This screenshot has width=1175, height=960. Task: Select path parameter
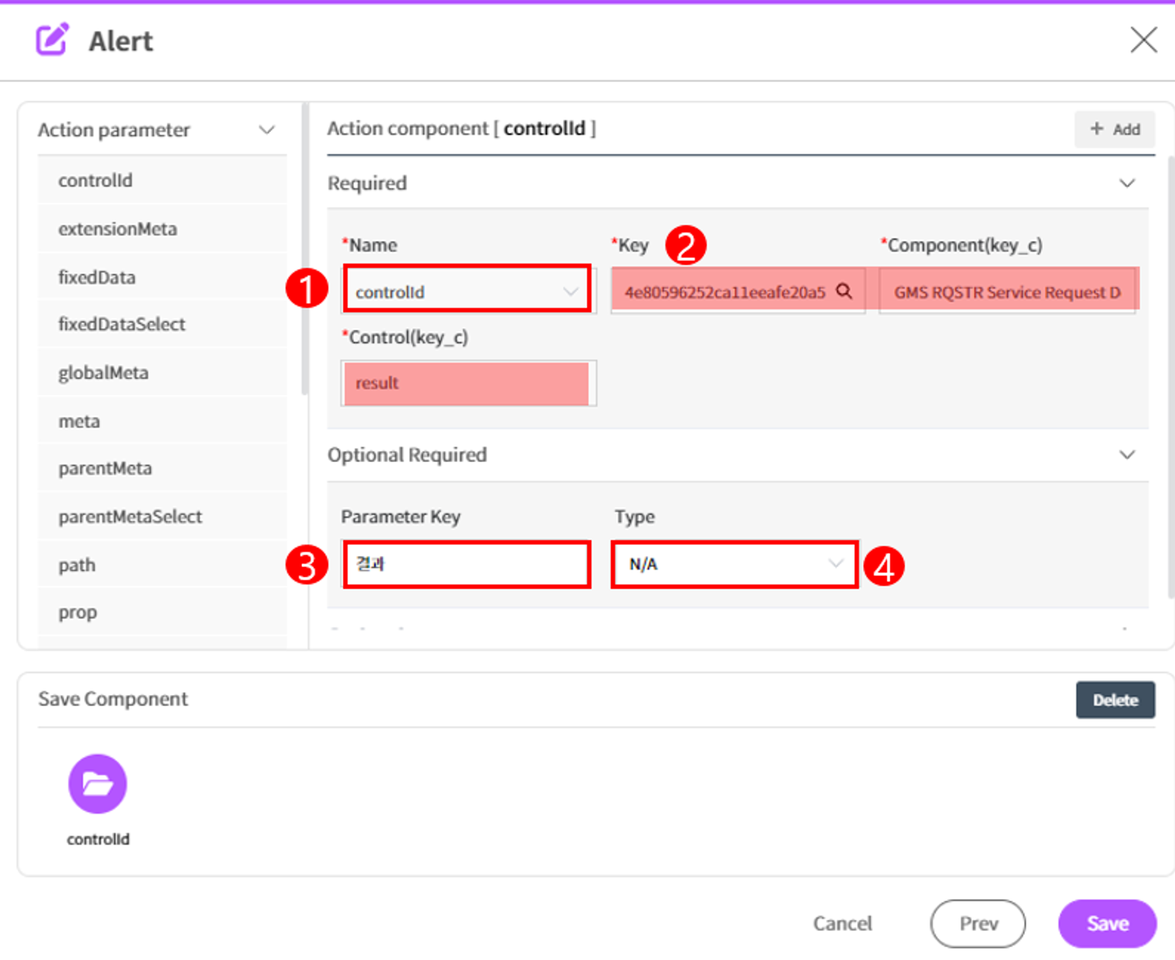point(162,565)
